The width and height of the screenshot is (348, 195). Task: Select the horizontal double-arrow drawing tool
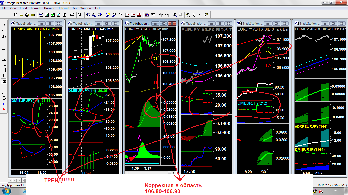(x=4, y=31)
